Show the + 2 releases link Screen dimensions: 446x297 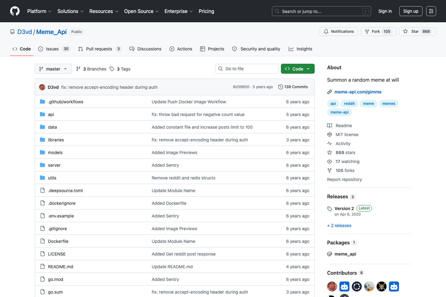point(339,226)
